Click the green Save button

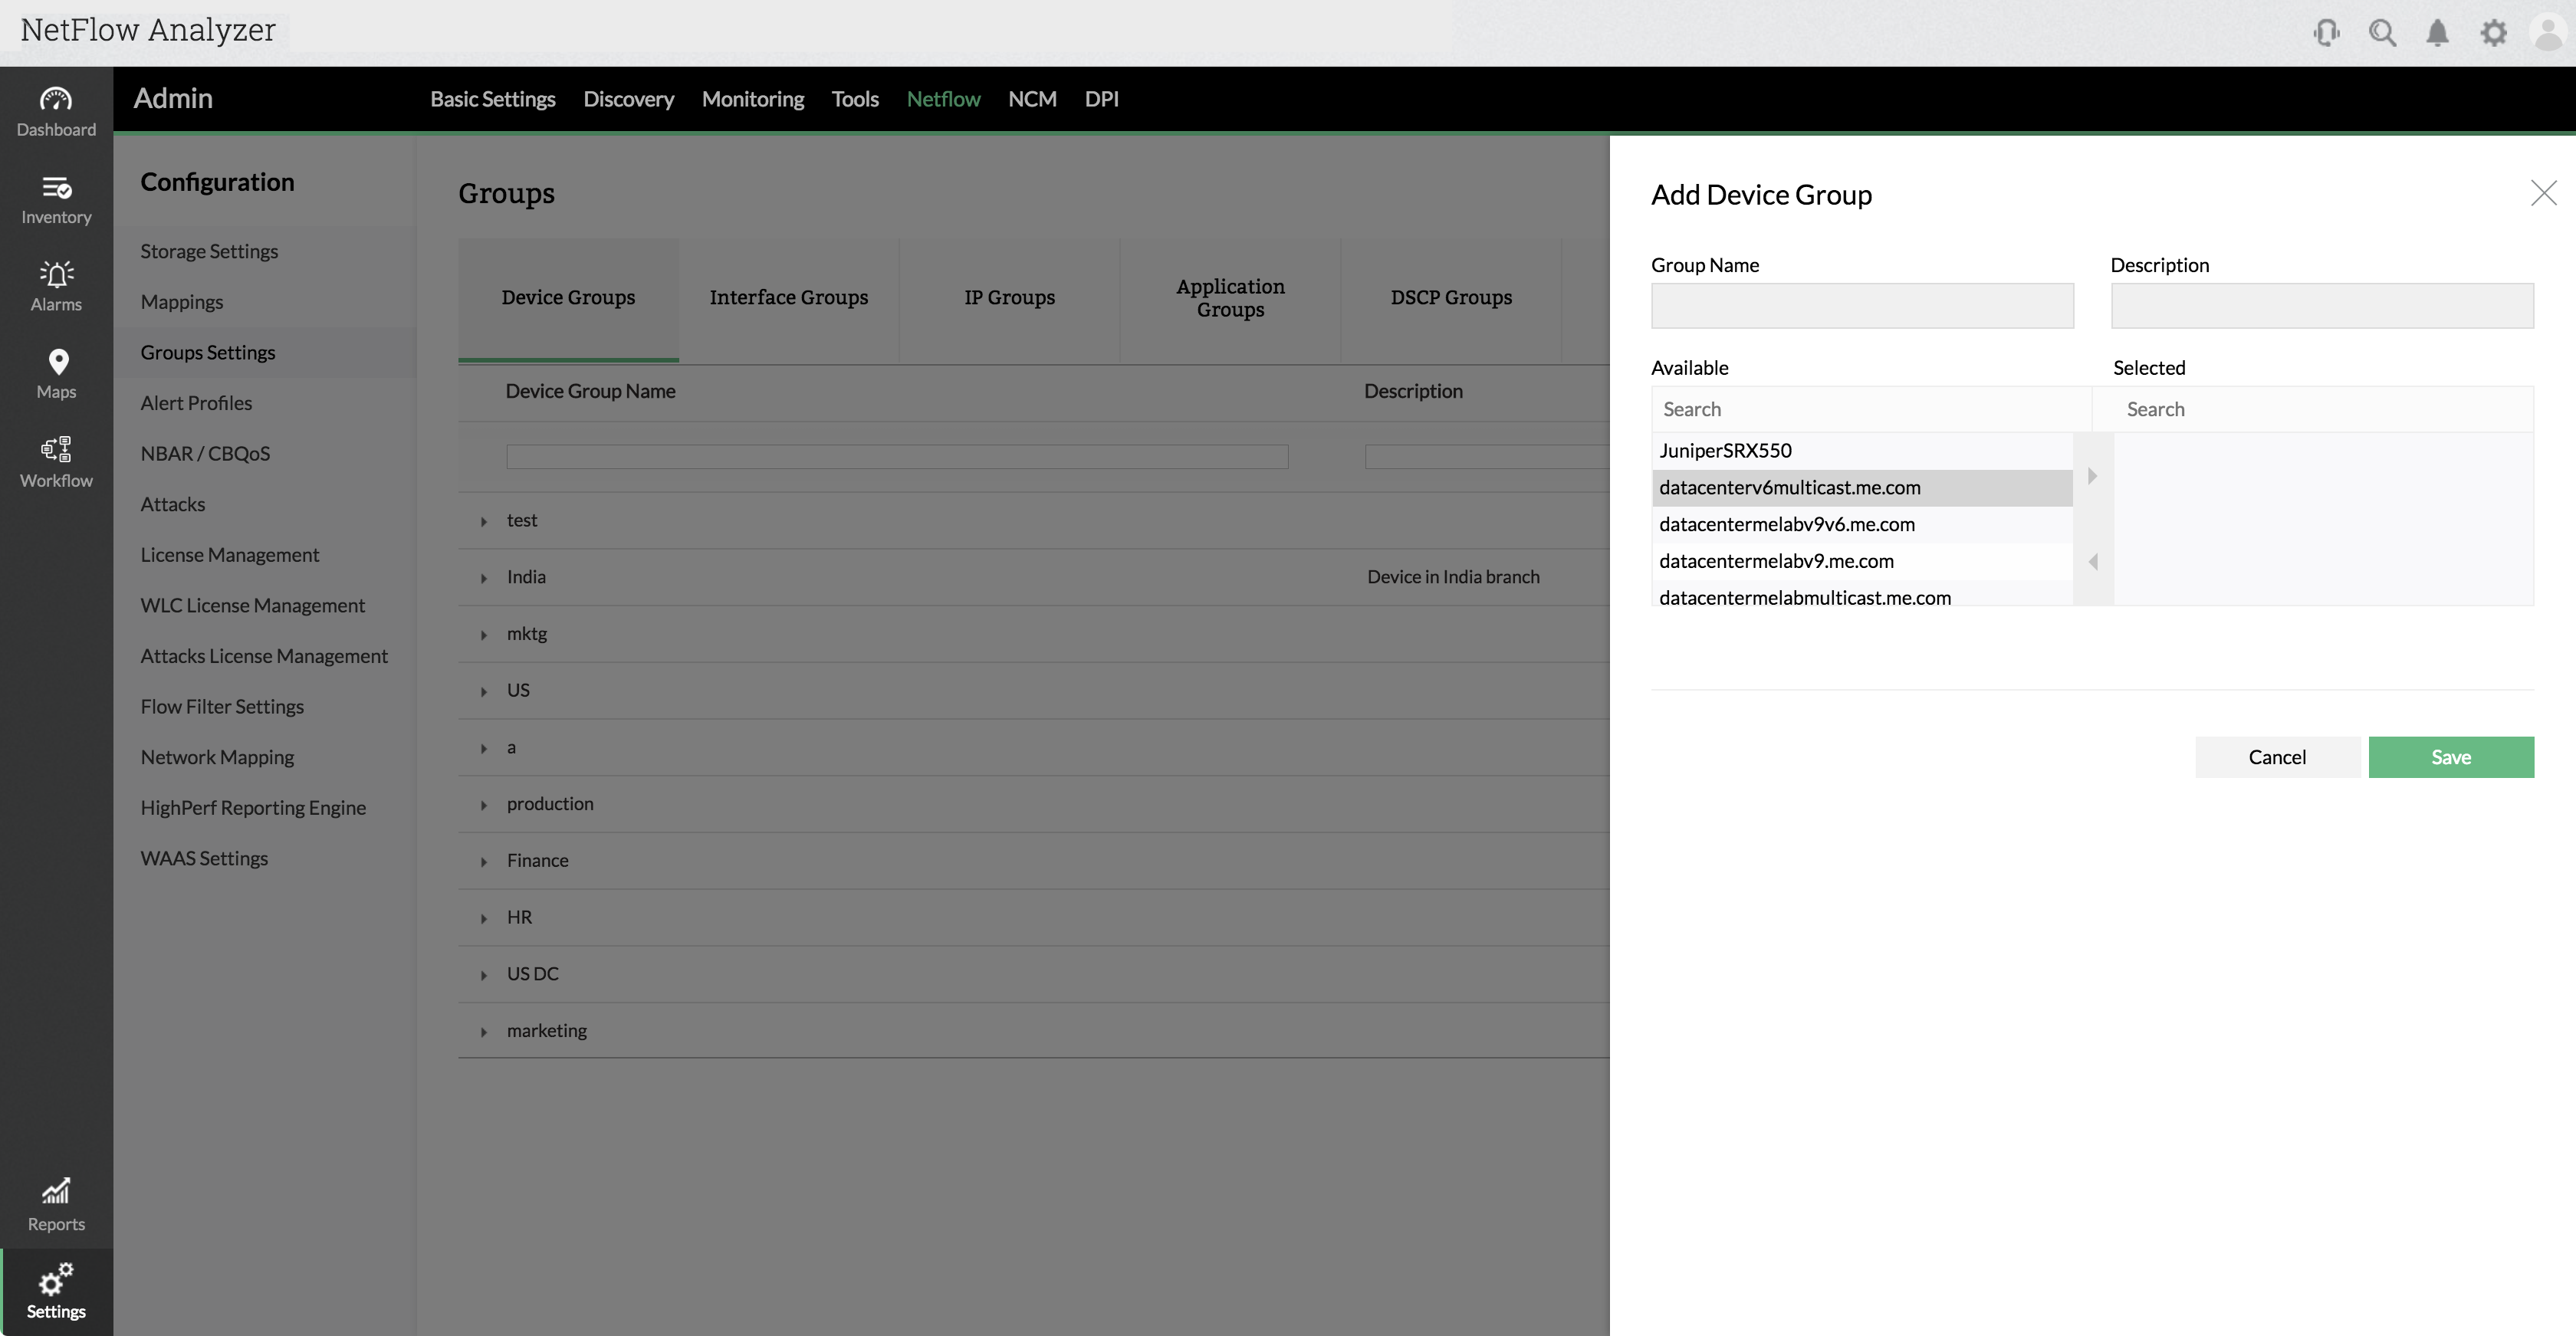(2450, 757)
